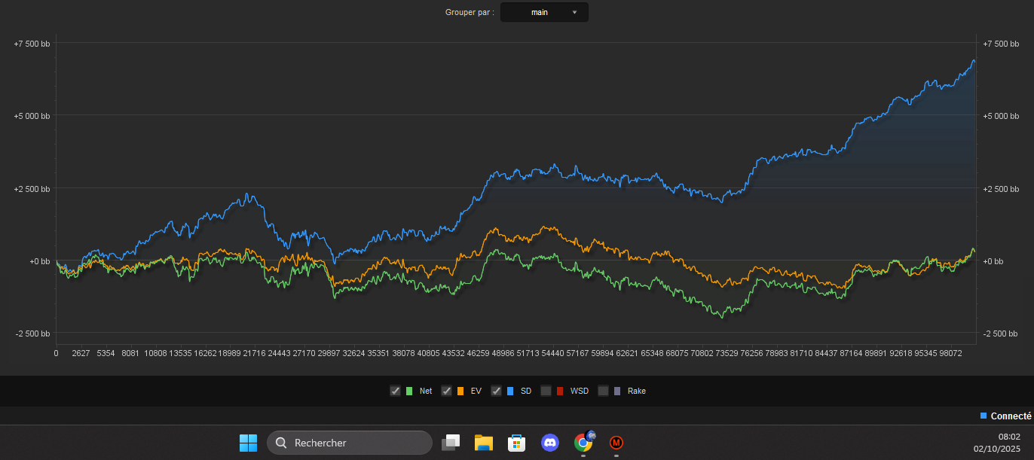Click the Rake legend label
Image resolution: width=1034 pixels, height=460 pixels.
coord(636,391)
